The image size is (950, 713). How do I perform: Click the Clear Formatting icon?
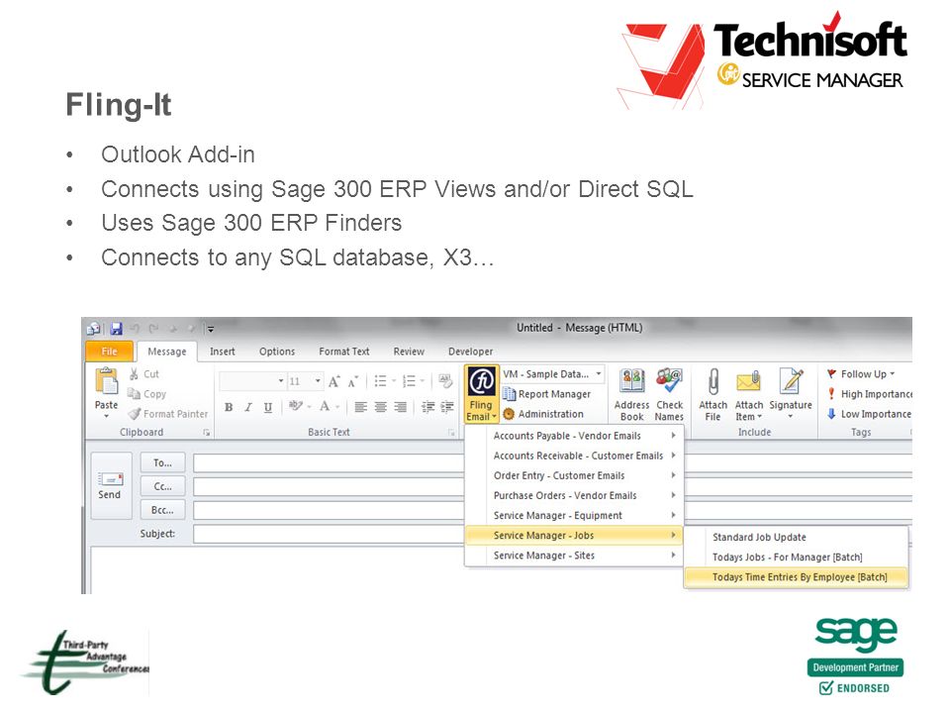[446, 381]
